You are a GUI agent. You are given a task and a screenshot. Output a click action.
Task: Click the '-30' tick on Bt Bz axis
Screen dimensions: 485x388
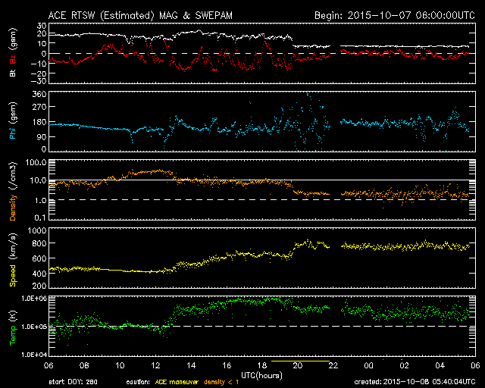[x=39, y=81]
